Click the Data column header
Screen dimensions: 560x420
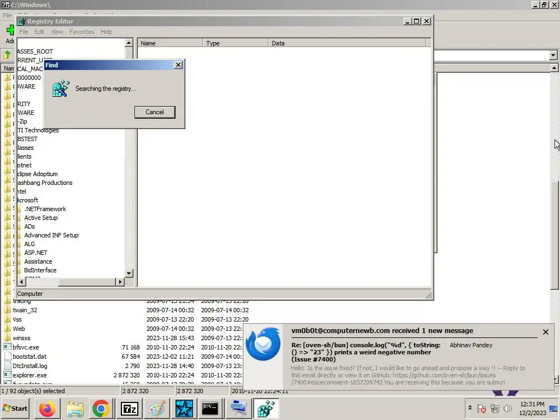[347, 43]
